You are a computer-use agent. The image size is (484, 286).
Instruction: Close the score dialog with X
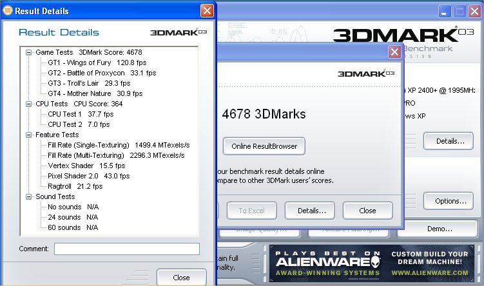pos(394,52)
